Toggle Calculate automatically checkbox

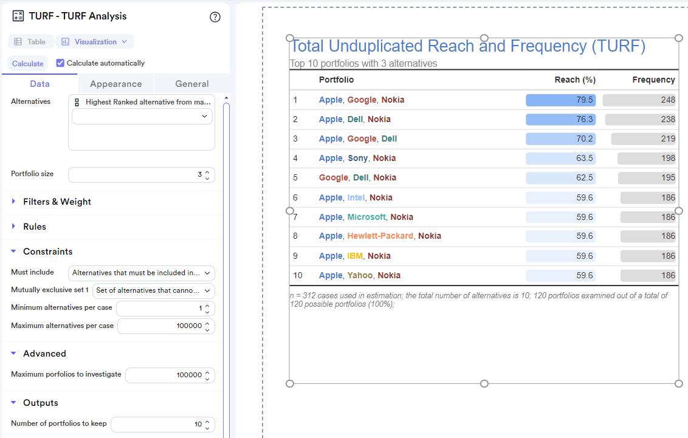click(60, 63)
